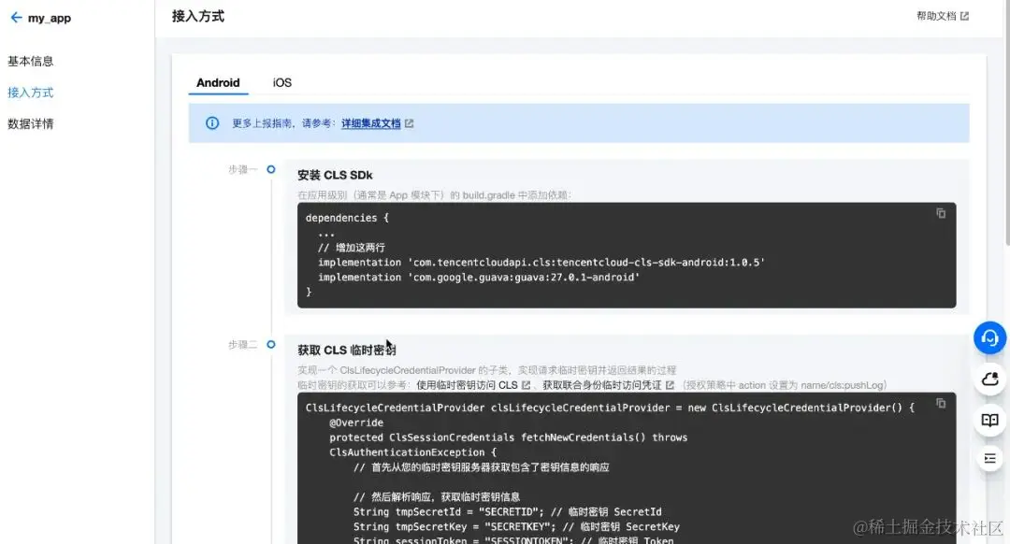The image size is (1010, 544).
Task: Click the 接入方式 page title
Action: point(197,16)
